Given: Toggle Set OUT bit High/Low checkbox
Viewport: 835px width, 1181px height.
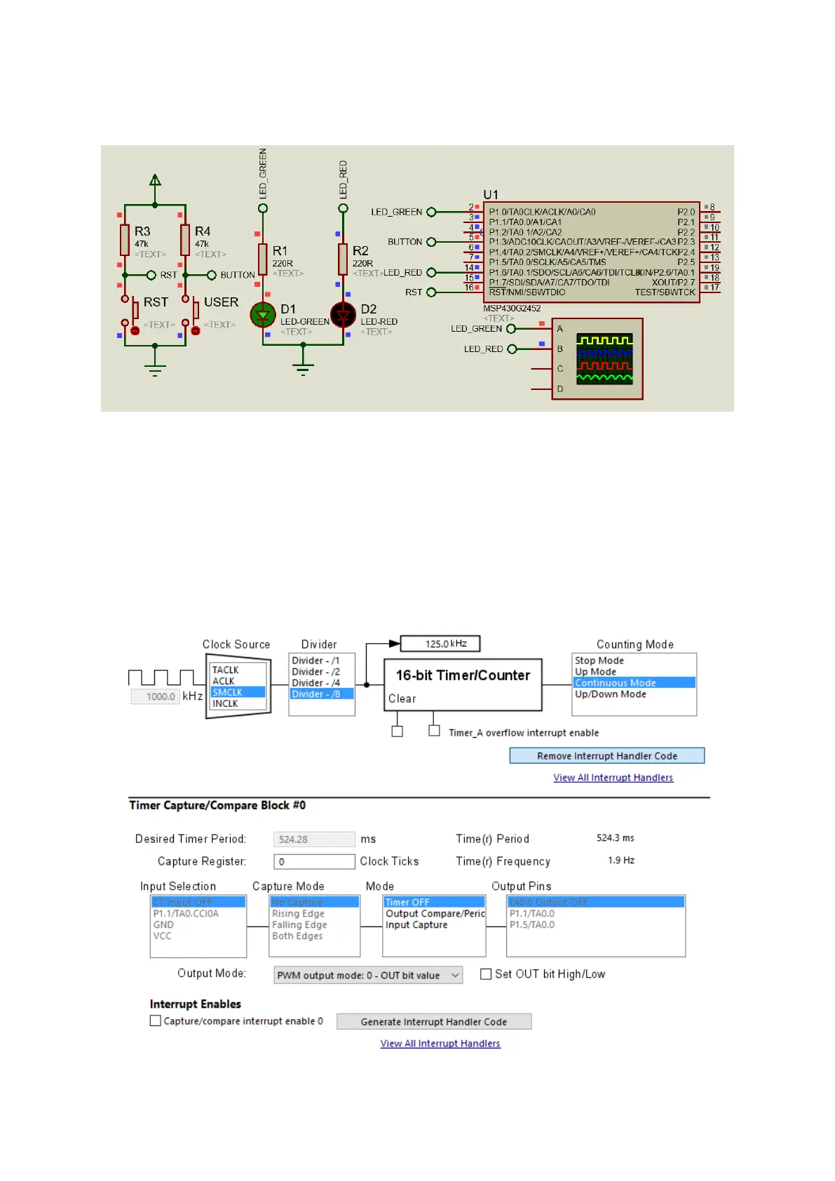Looking at the screenshot, I should [486, 974].
